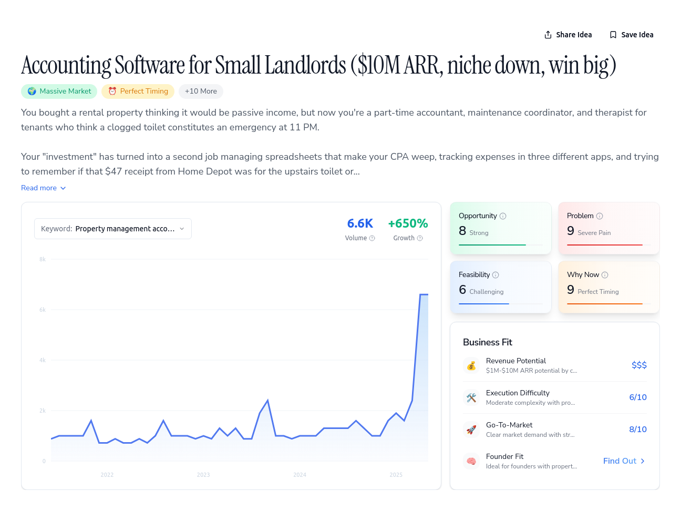Open the Opportunity score card
This screenshot has width=681, height=511.
pyautogui.click(x=501, y=228)
